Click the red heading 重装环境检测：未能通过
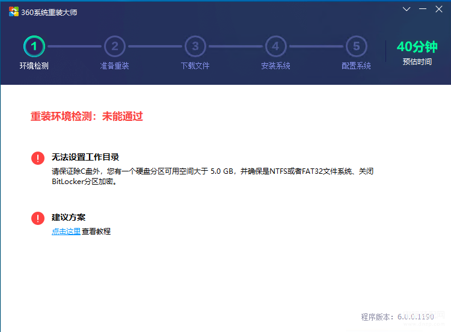Screen dimensions: 451x332 [x=87, y=117]
